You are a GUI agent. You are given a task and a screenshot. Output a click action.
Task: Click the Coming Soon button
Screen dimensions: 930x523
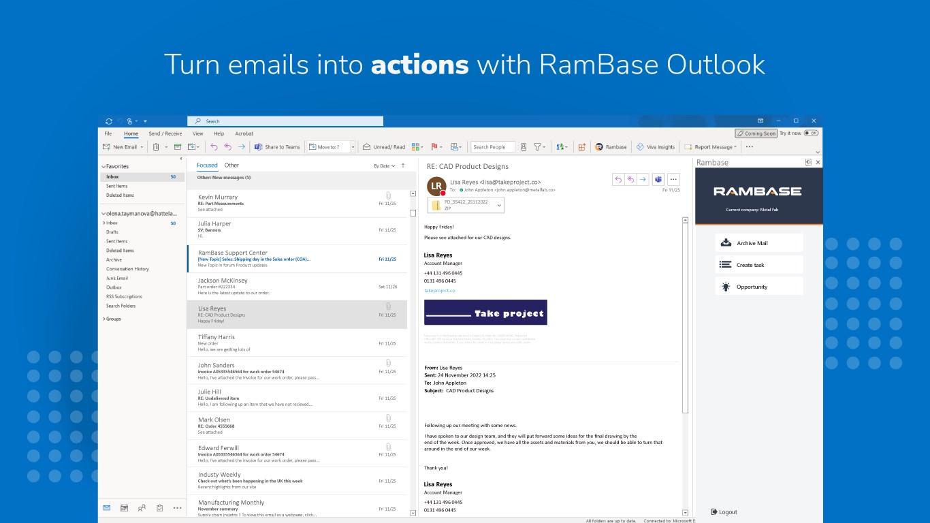[756, 133]
